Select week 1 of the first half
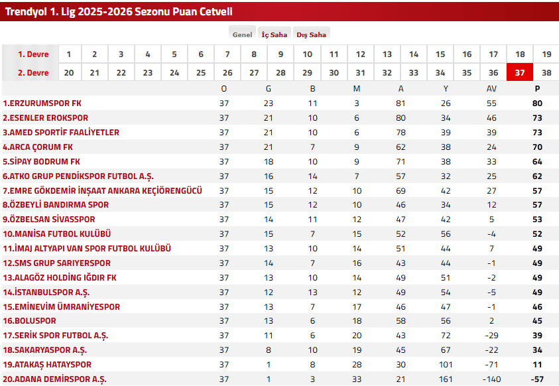Screen dimensions: 559x386 click(68, 54)
